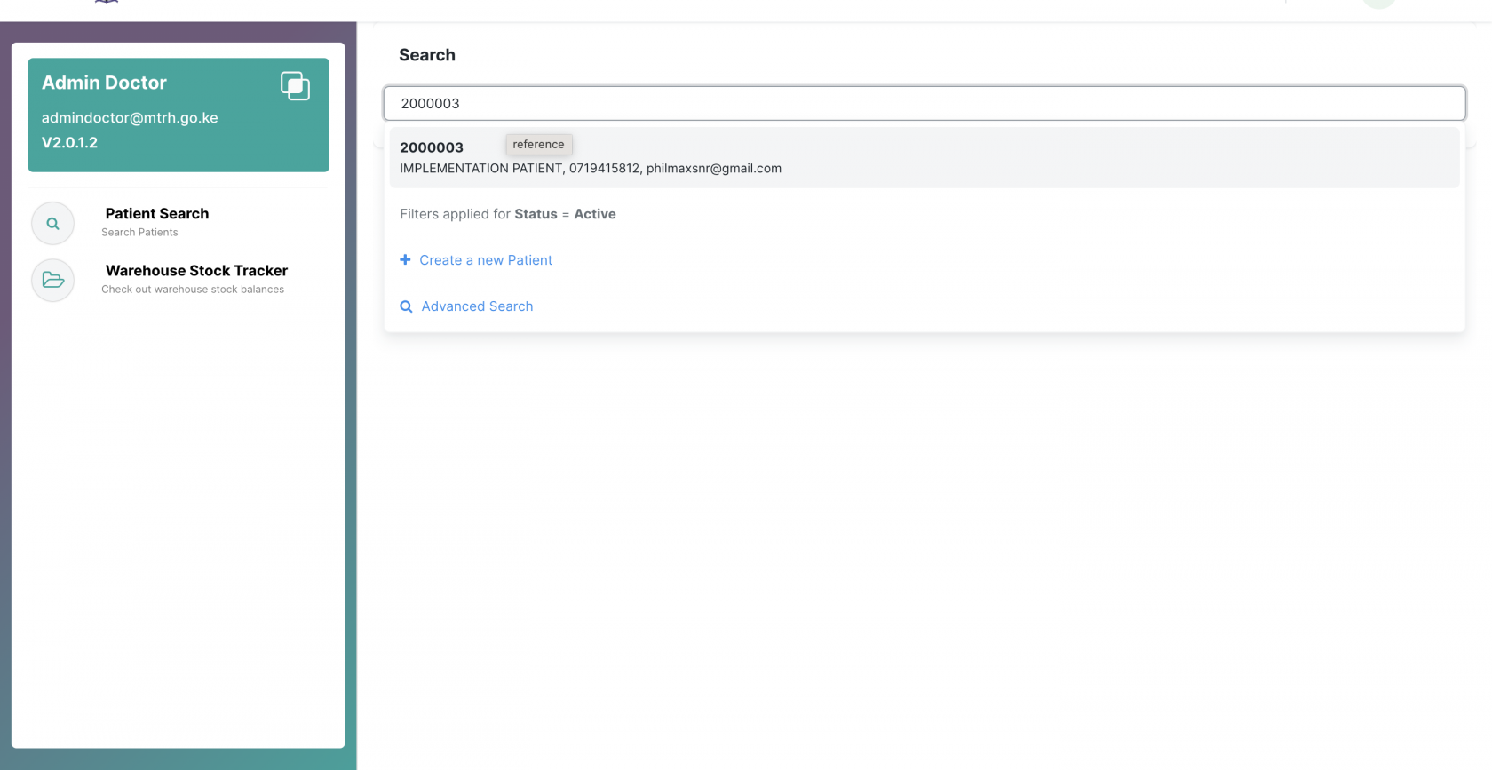1492x770 pixels.
Task: Click Filters applied for Status = Active text
Action: point(507,214)
